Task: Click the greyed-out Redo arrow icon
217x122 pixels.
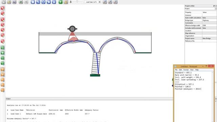Action: point(26,2)
